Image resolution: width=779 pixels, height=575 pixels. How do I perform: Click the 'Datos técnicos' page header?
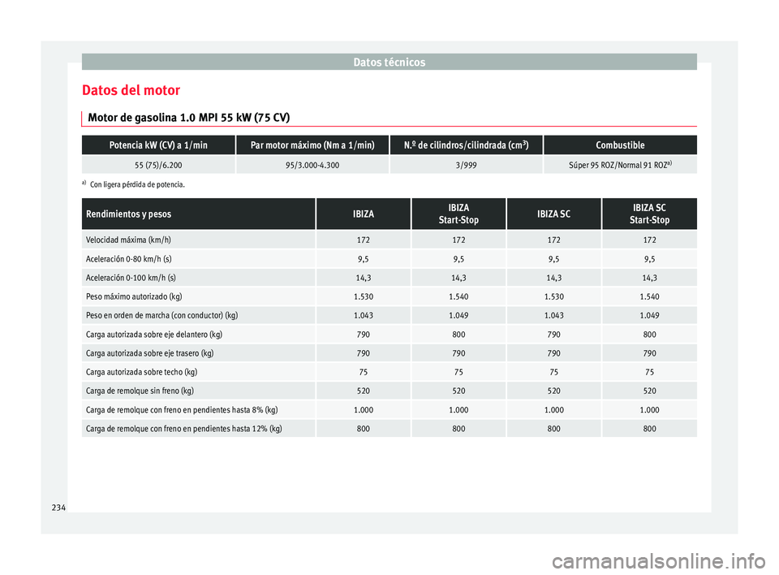point(389,63)
